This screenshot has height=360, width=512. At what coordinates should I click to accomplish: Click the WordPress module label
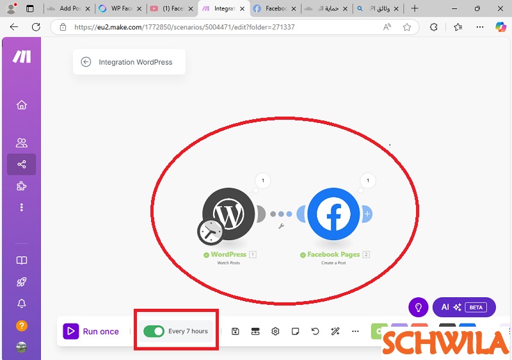click(x=228, y=254)
